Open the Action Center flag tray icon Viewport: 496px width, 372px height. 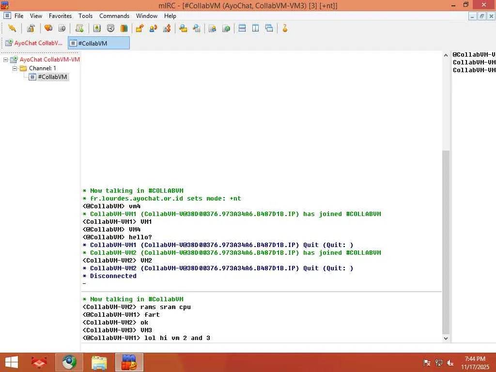427,363
